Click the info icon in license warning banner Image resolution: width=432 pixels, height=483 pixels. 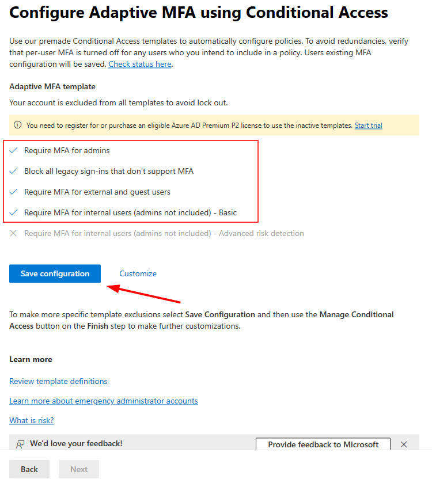(x=17, y=125)
